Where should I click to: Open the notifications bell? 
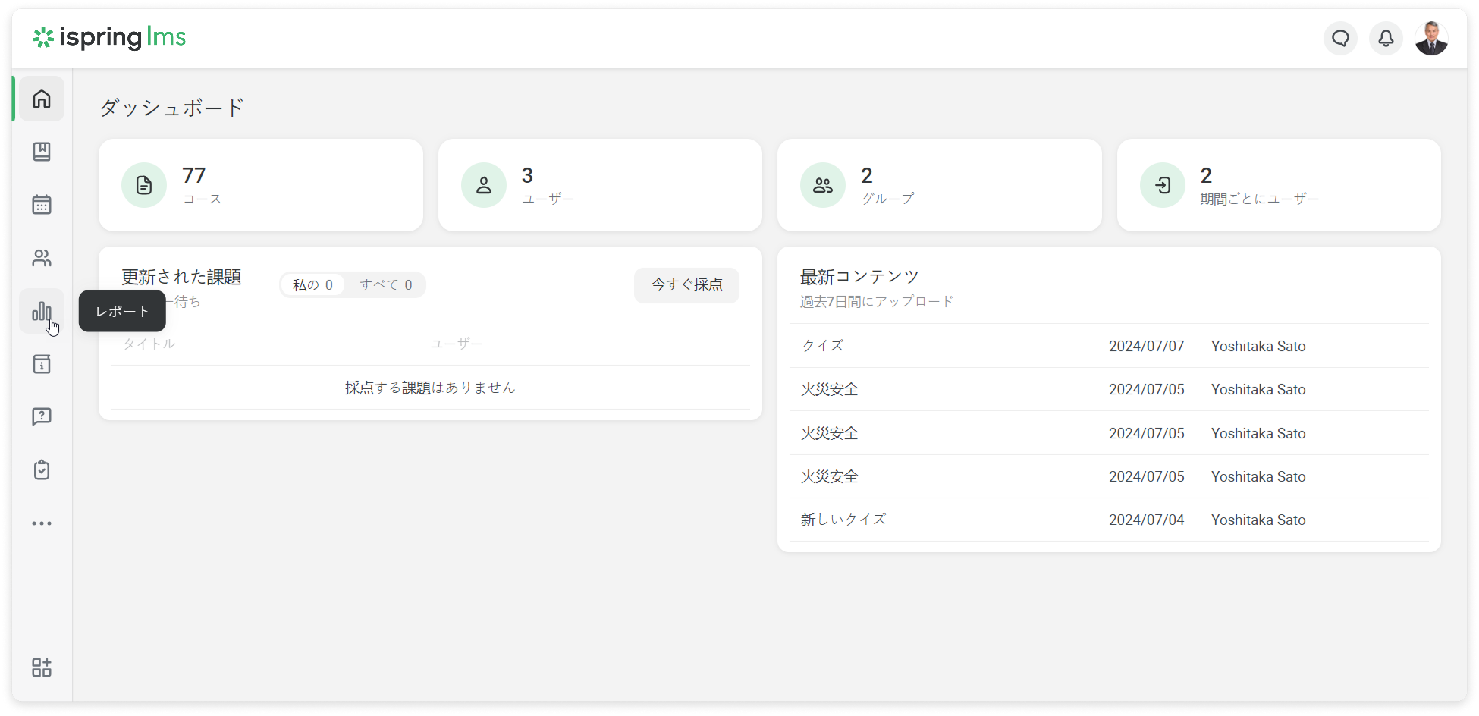pyautogui.click(x=1385, y=38)
